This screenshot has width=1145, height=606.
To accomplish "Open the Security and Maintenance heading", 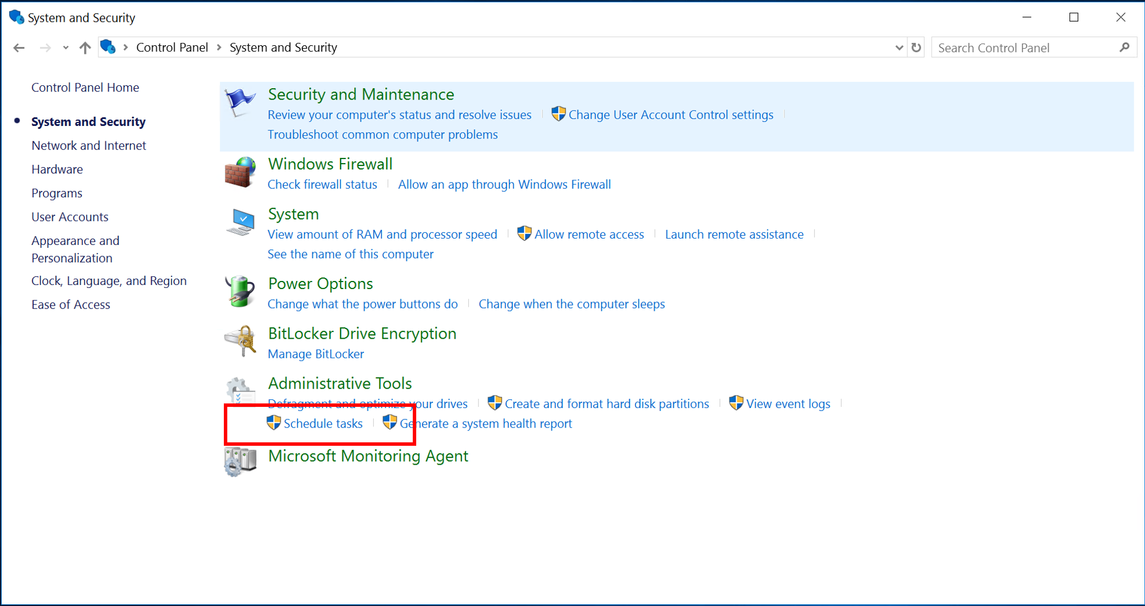I will (x=361, y=94).
